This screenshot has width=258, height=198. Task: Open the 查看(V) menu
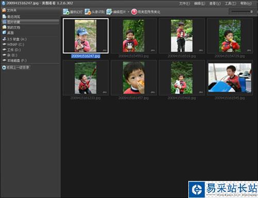coord(215,3)
